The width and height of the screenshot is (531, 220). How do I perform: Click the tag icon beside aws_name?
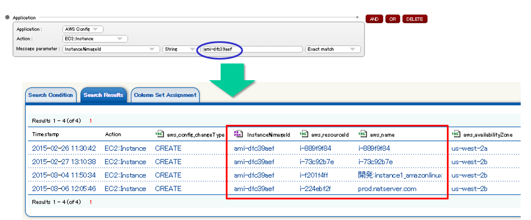[362, 134]
